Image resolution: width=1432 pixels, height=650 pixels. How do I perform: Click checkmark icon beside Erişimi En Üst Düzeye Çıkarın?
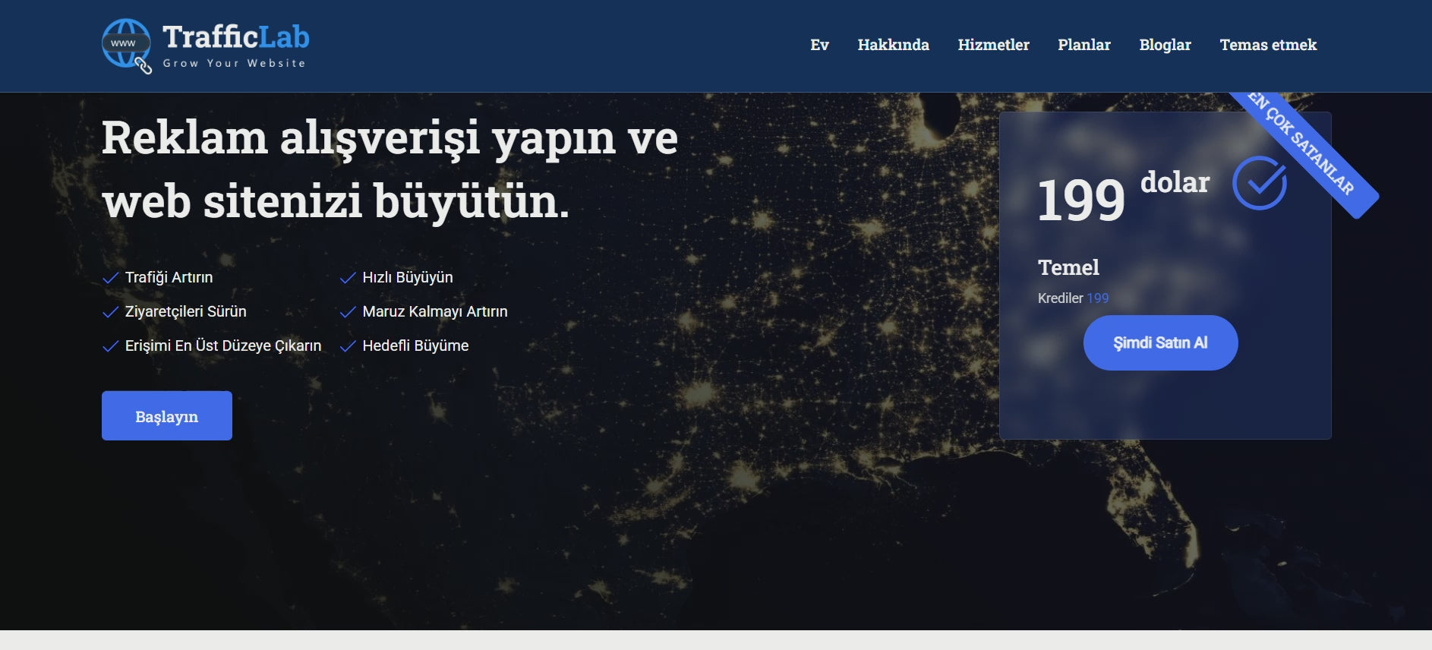click(x=111, y=346)
